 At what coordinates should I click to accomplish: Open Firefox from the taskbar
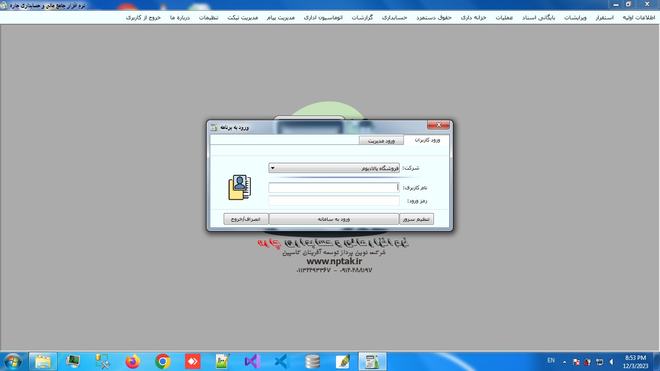click(132, 361)
